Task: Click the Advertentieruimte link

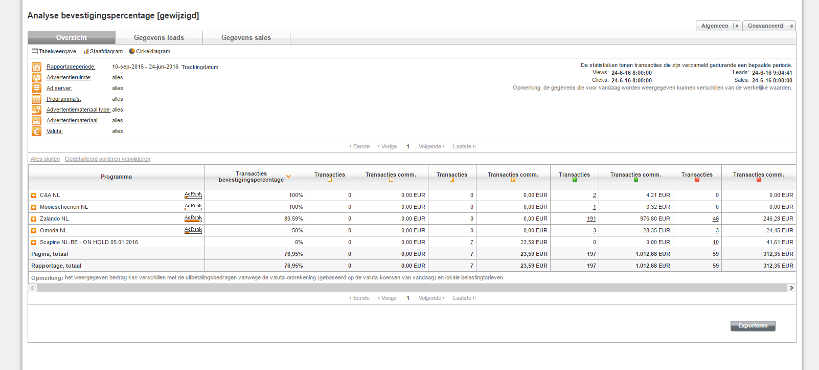Action: click(x=69, y=78)
